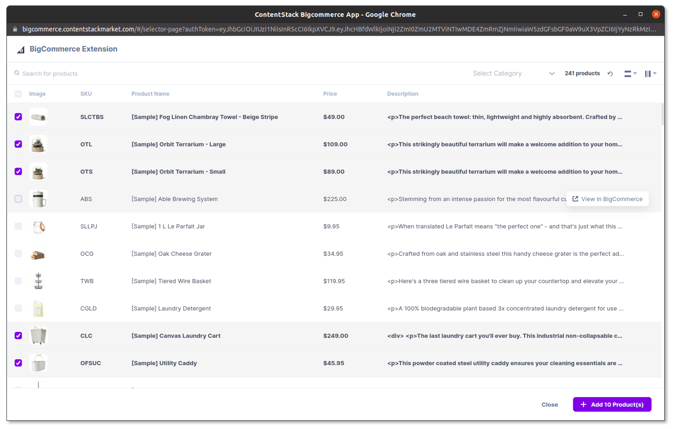
Task: Toggle the select-all header checkbox
Action: coord(18,94)
